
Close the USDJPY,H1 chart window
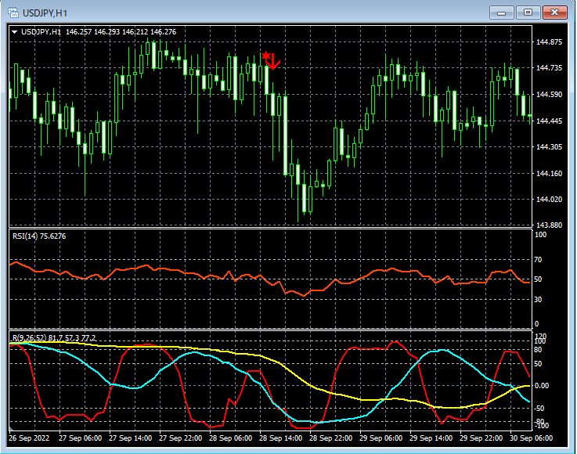(555, 13)
